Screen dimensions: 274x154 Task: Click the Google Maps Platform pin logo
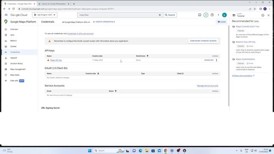(x=6, y=22)
